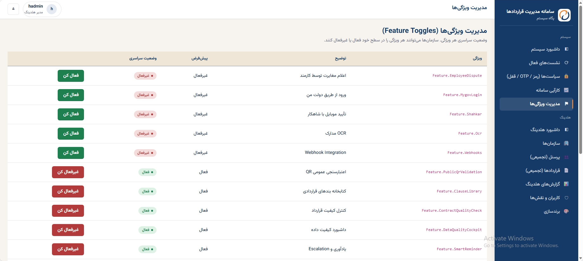Open کاربران و نقش‌ها in the sidebar

coord(536,198)
